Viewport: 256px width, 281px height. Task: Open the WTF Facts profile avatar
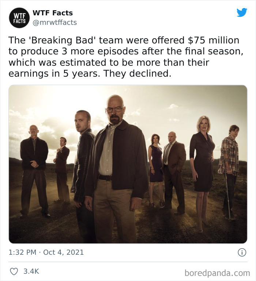[x=19, y=18]
